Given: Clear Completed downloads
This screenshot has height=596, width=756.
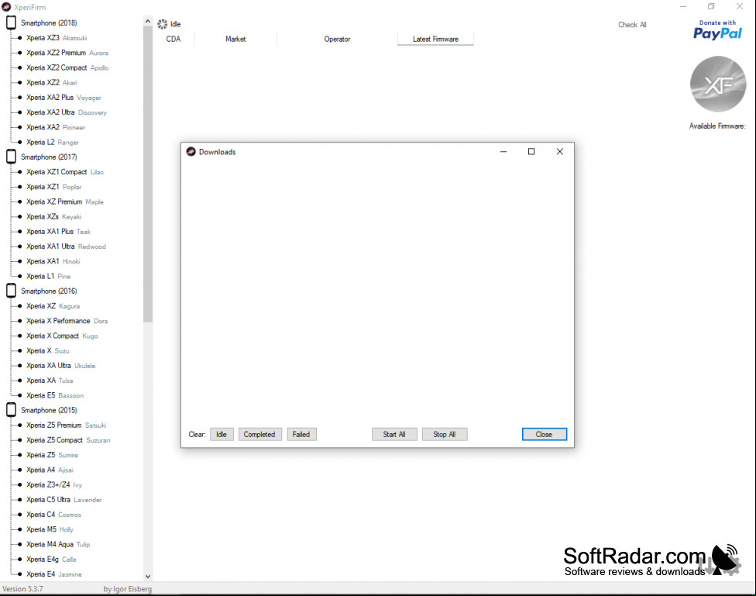Looking at the screenshot, I should point(259,434).
